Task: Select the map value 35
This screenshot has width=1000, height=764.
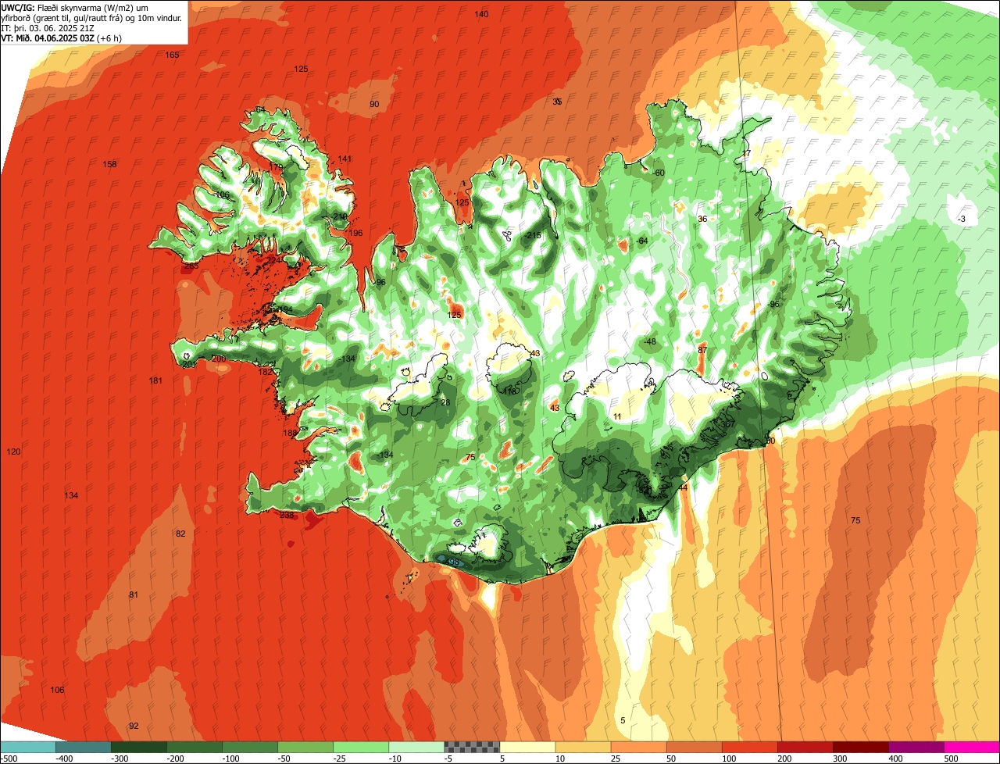Action: click(x=557, y=102)
